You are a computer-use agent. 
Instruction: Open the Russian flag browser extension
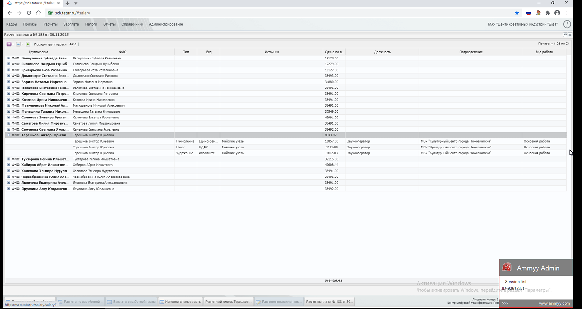529,13
